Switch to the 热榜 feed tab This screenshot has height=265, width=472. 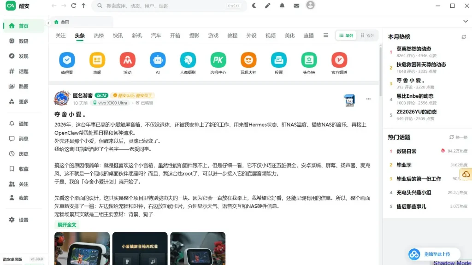point(99,35)
